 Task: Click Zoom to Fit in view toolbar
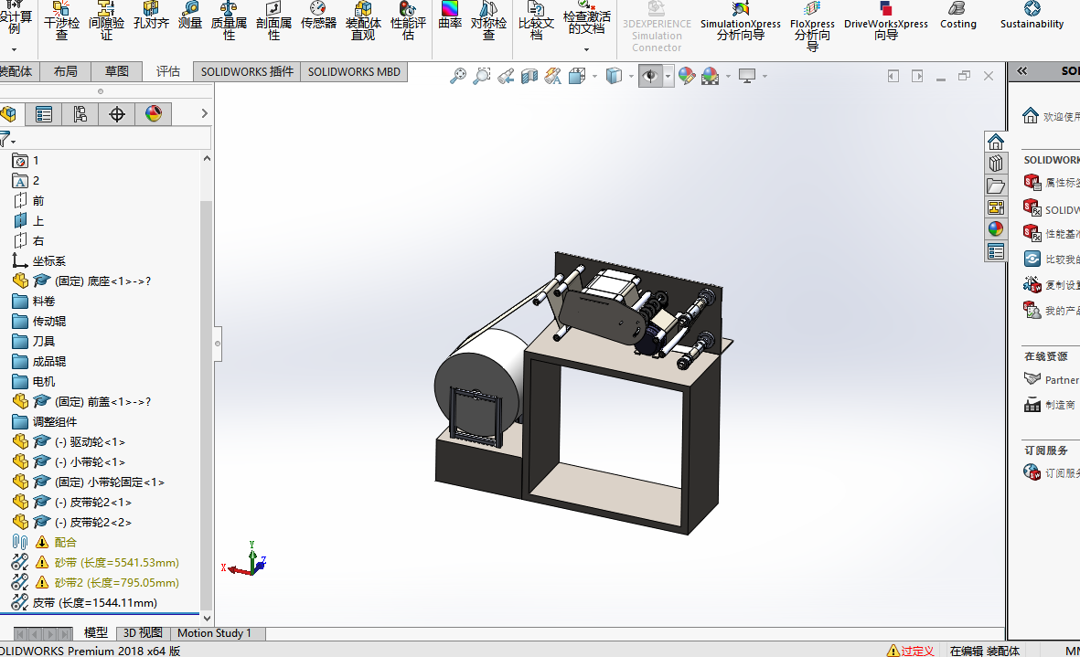[458, 76]
